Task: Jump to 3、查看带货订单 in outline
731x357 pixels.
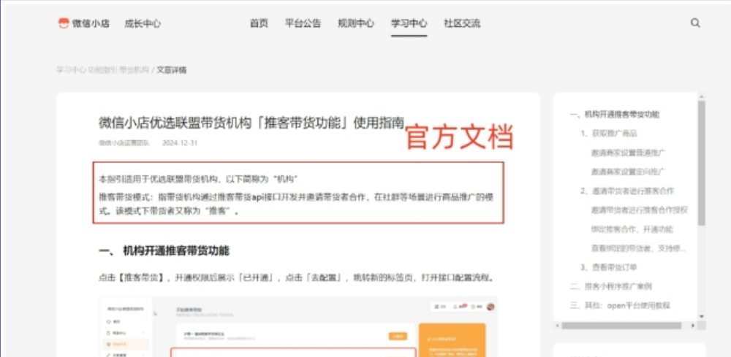Action: pyautogui.click(x=609, y=267)
